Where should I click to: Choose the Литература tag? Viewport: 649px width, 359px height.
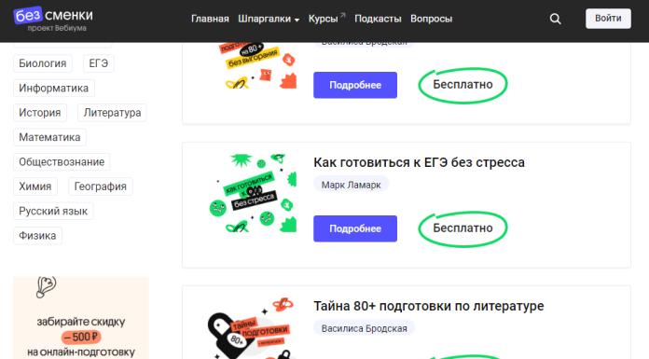click(x=112, y=113)
